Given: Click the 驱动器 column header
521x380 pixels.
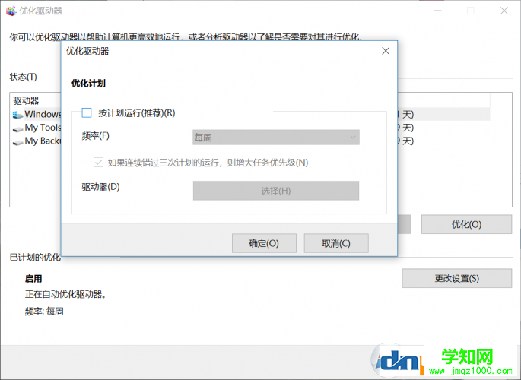Looking at the screenshot, I should [x=27, y=100].
